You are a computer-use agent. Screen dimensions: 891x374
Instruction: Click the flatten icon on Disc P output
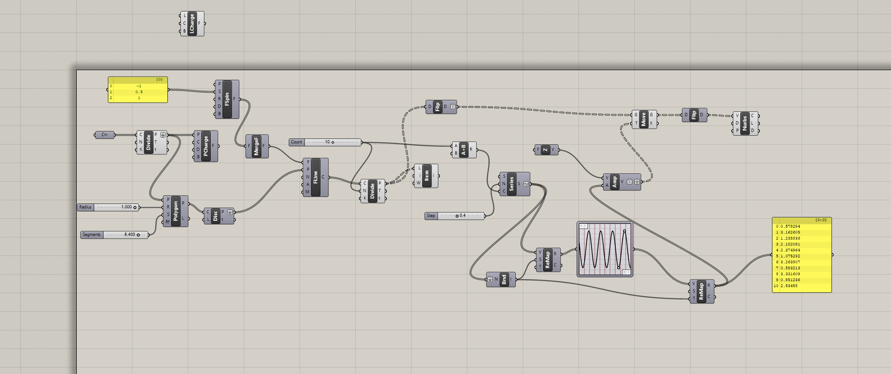[x=229, y=212]
